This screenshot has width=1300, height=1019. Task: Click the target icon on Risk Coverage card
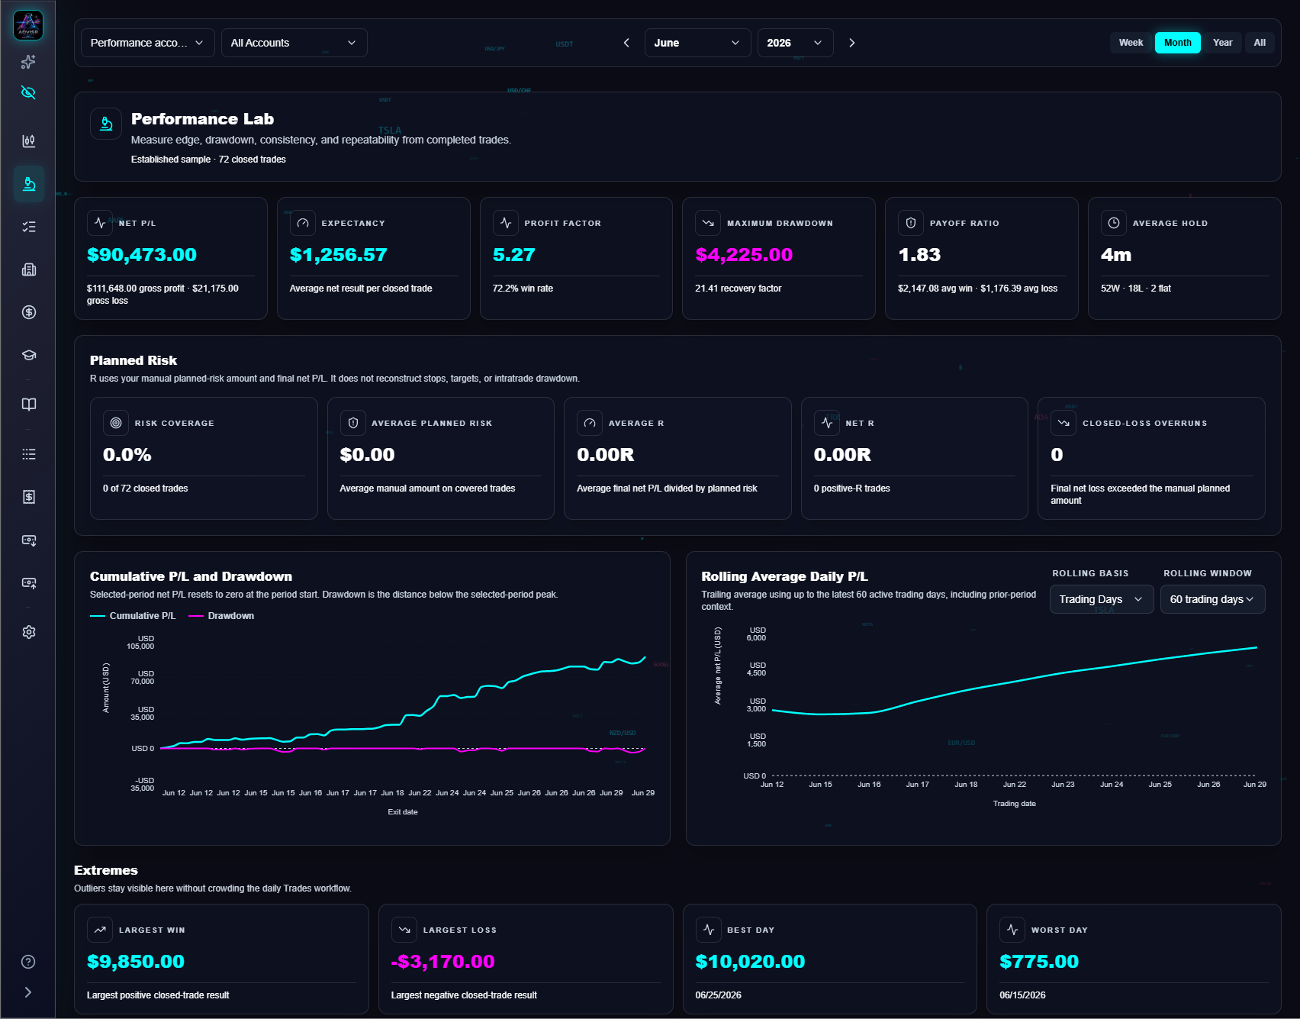(116, 423)
